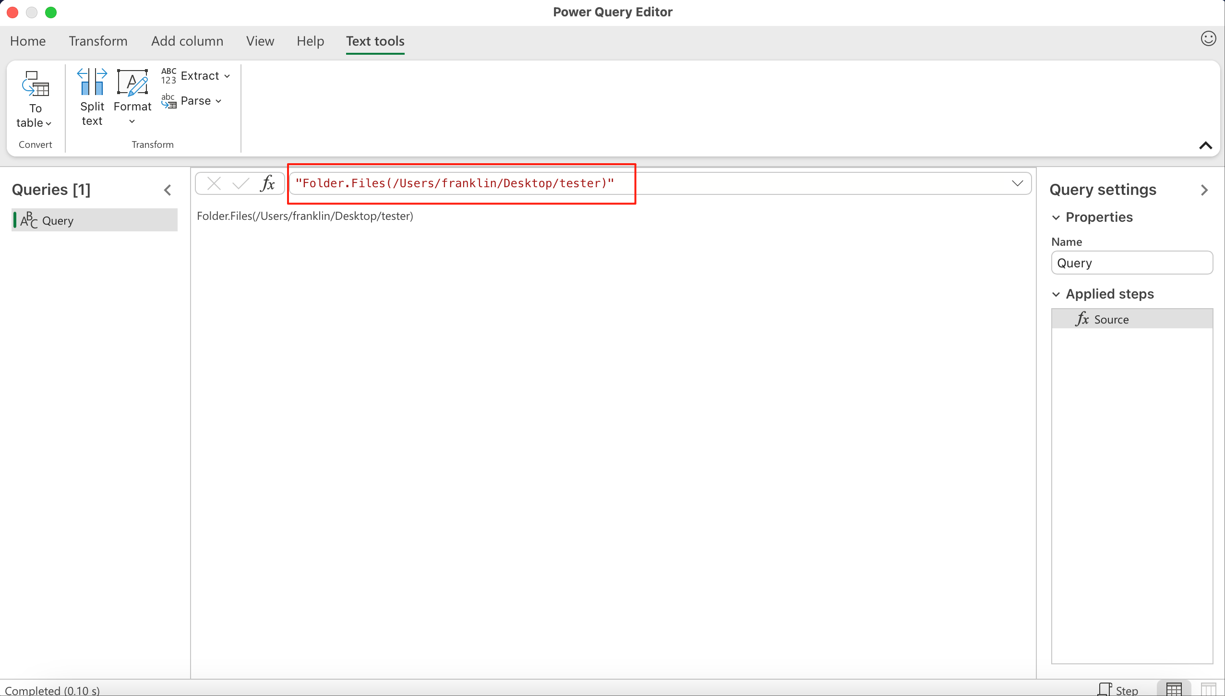Click the fx insert step icon
Image resolution: width=1225 pixels, height=696 pixels.
click(x=267, y=183)
